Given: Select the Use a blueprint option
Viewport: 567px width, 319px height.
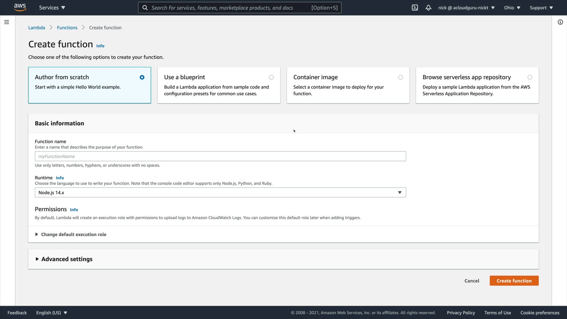Looking at the screenshot, I should coord(271,77).
